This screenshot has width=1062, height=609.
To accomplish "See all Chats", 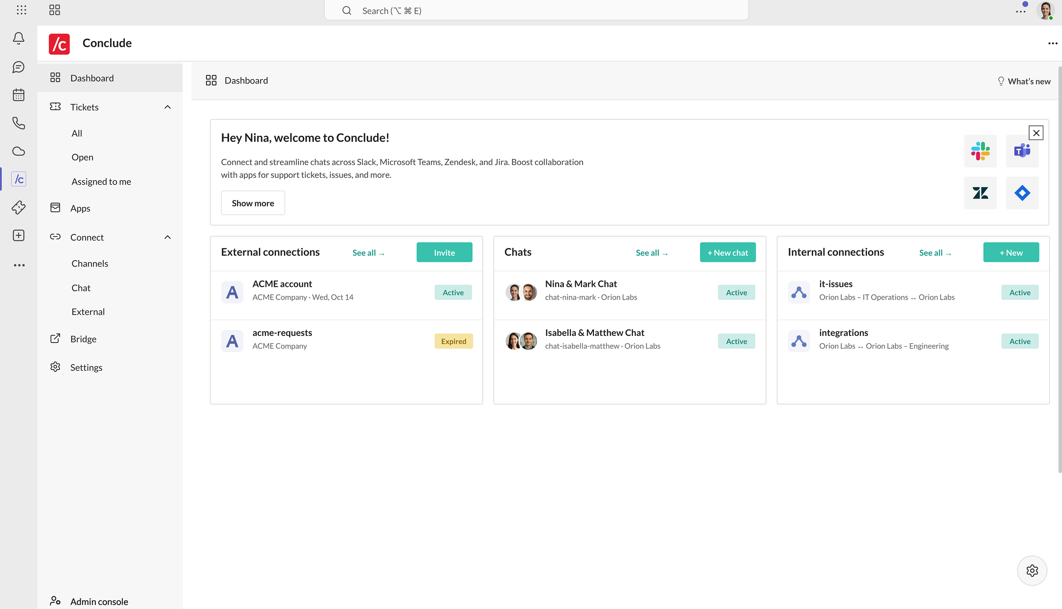I will (651, 253).
